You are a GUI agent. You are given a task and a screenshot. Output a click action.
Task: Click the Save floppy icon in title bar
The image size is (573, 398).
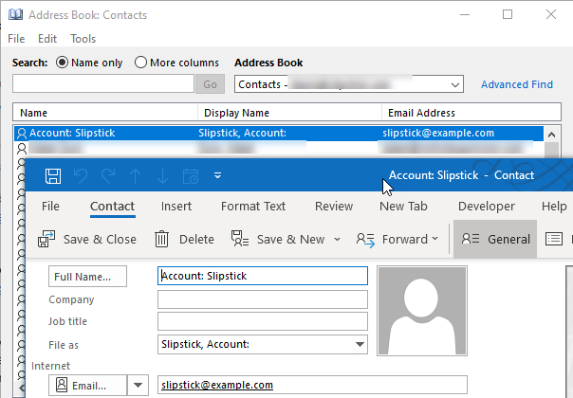click(x=53, y=176)
